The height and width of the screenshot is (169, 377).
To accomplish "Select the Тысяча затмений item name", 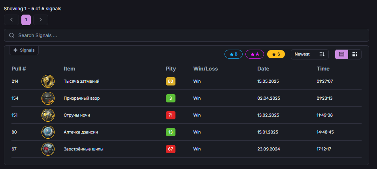I will 81,81.
